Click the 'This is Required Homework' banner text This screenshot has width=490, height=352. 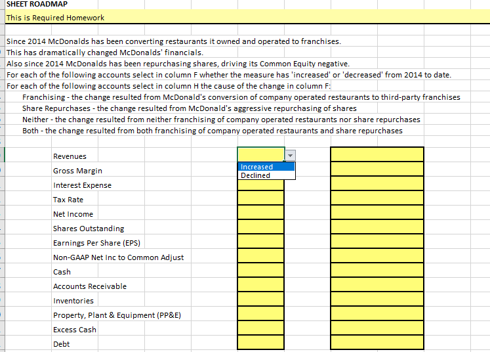[55, 18]
